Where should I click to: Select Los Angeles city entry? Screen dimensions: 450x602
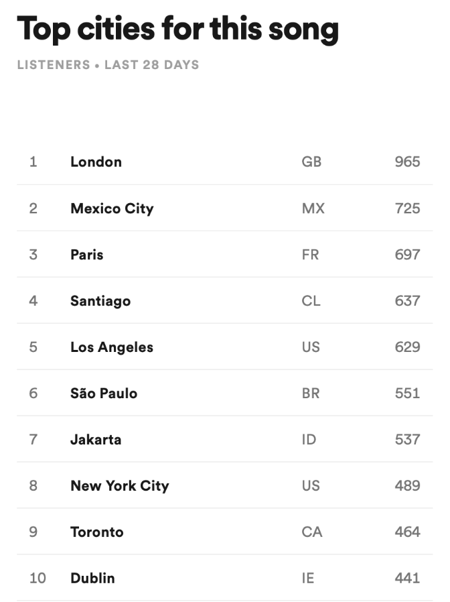112,347
